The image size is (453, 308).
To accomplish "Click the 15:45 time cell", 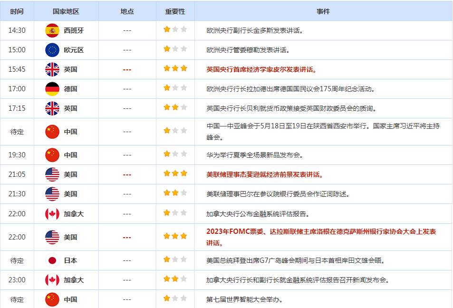I will point(17,69).
